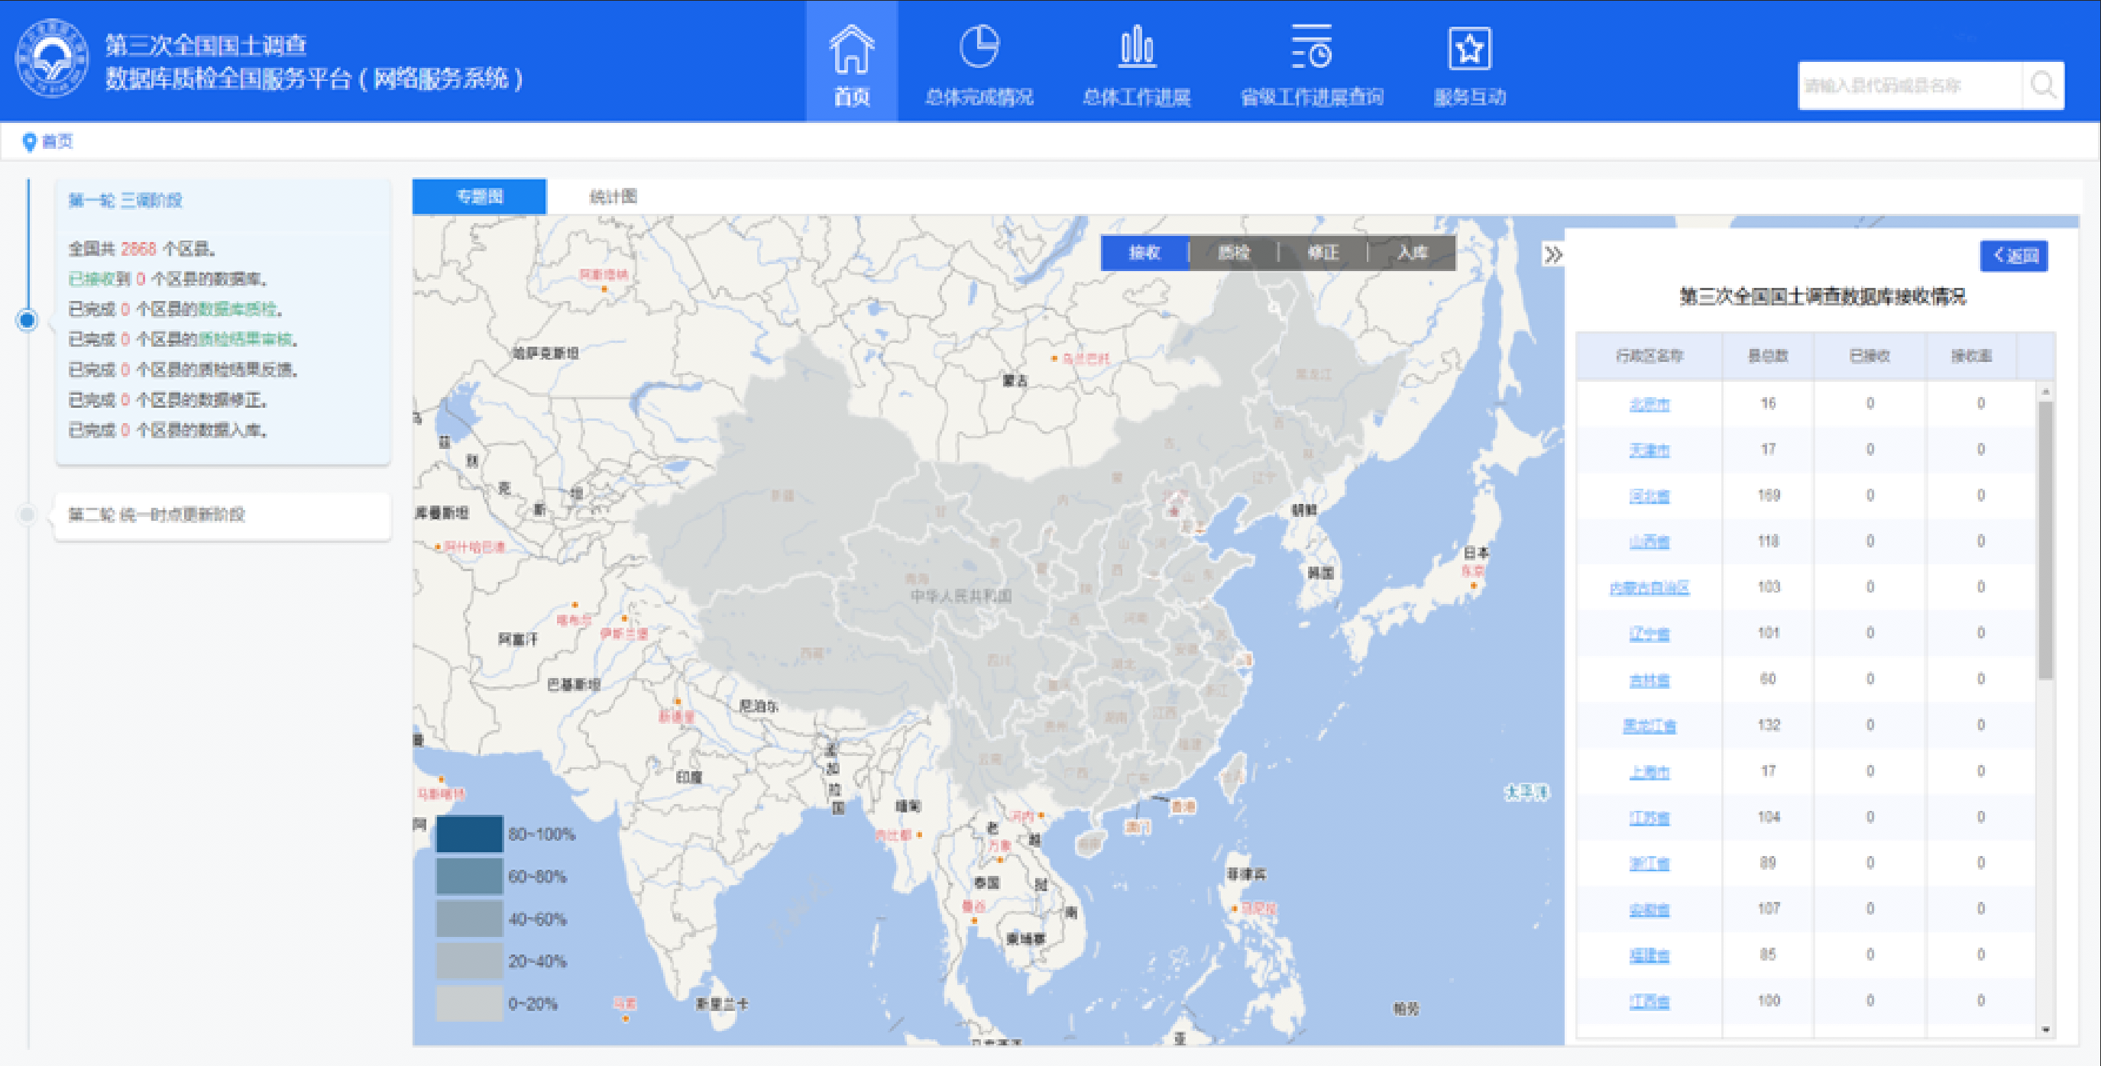Open the 北京市 link in table
Viewport: 2101px width, 1066px height.
pos(1649,404)
